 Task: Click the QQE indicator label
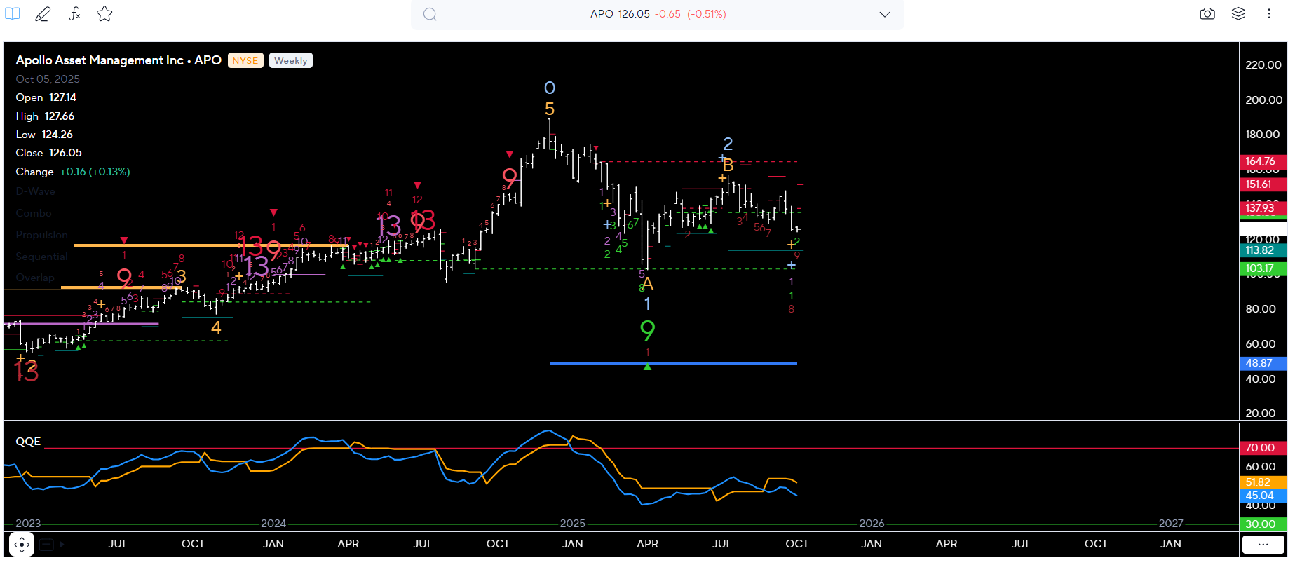point(28,442)
